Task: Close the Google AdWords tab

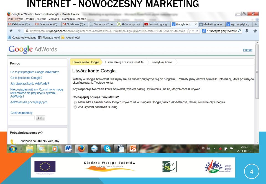Action: coord(195,24)
